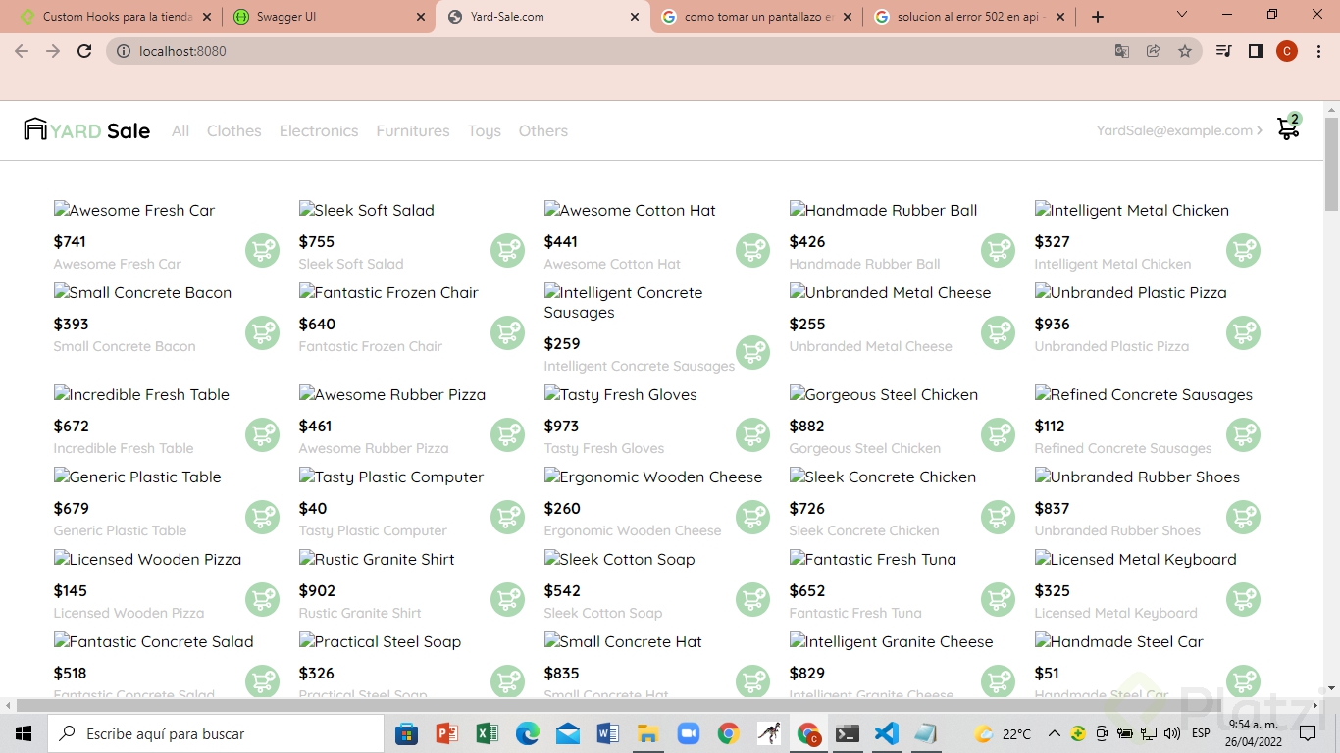This screenshot has width=1340, height=753.
Task: Click the YARD Sale logo
Action: click(x=87, y=130)
